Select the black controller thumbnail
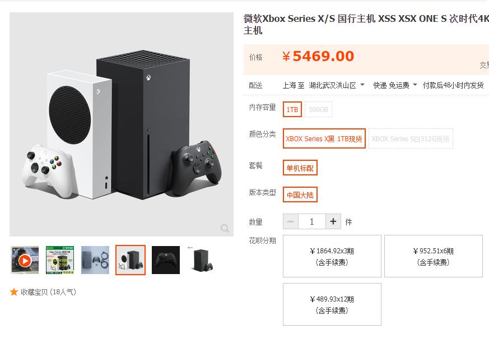The height and width of the screenshot is (343, 489). point(165,261)
